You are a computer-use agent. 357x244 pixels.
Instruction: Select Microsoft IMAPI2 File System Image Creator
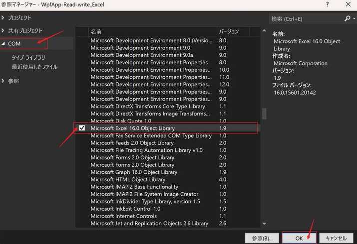click(x=167, y=194)
